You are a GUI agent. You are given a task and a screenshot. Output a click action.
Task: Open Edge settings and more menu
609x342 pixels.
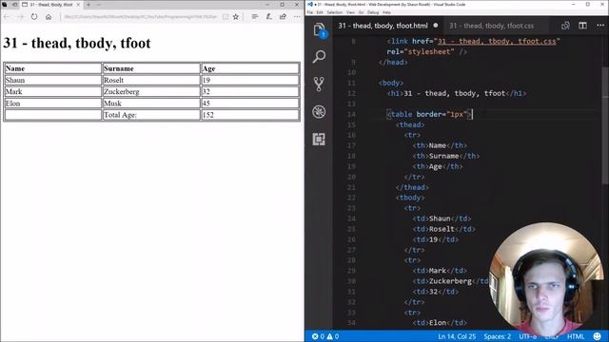(297, 17)
